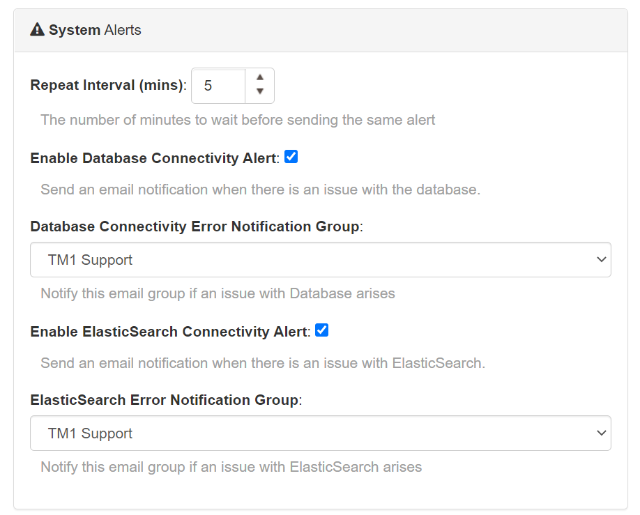Uncheck Enable ElasticSearch Connectivity Alert
Image resolution: width=640 pixels, height=515 pixels.
[x=321, y=330]
